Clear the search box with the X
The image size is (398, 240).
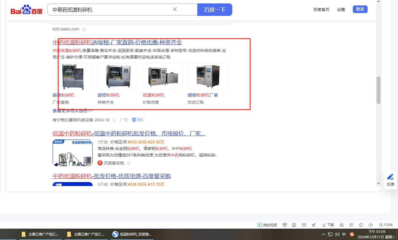tap(175, 9)
